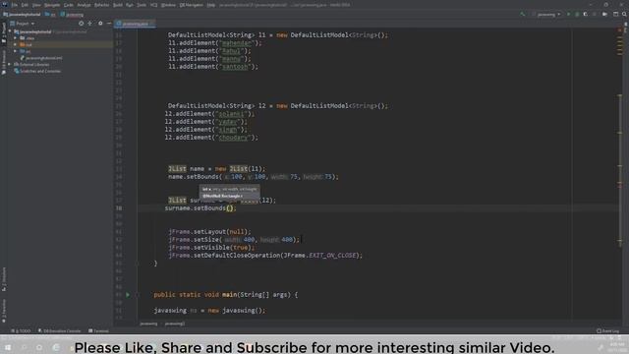
Task: Open Project panel settings gear
Action: (100, 24)
